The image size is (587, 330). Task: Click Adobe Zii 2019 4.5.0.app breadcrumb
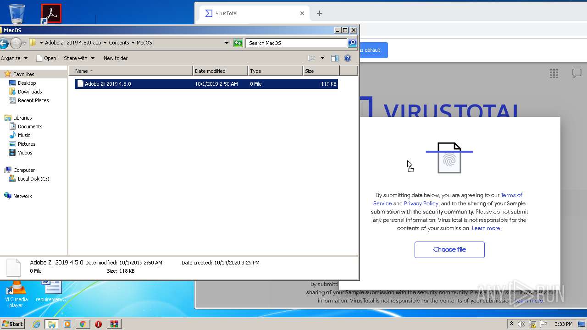coord(73,43)
